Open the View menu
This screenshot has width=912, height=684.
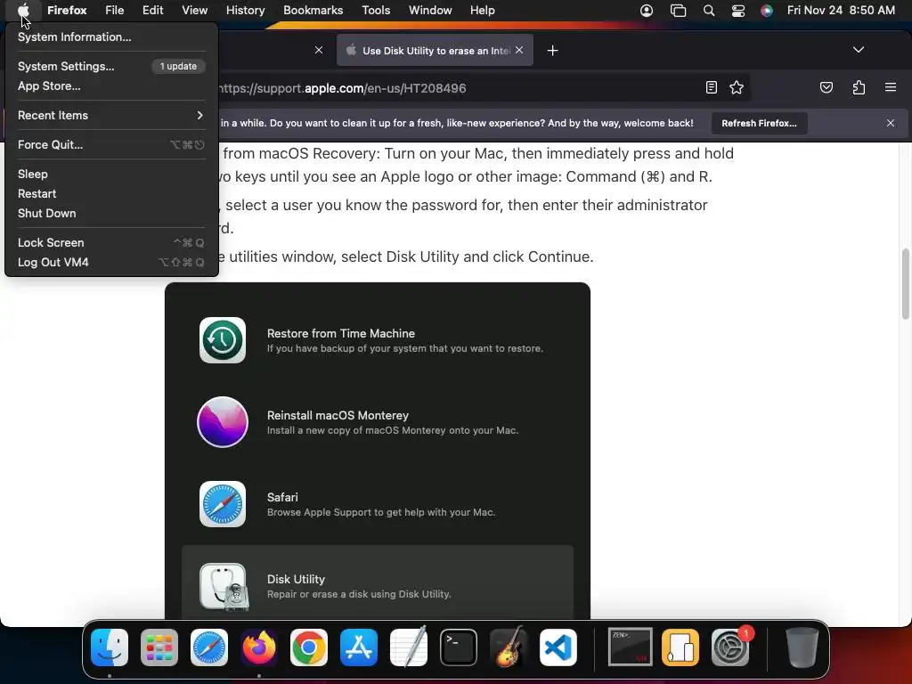(x=194, y=11)
